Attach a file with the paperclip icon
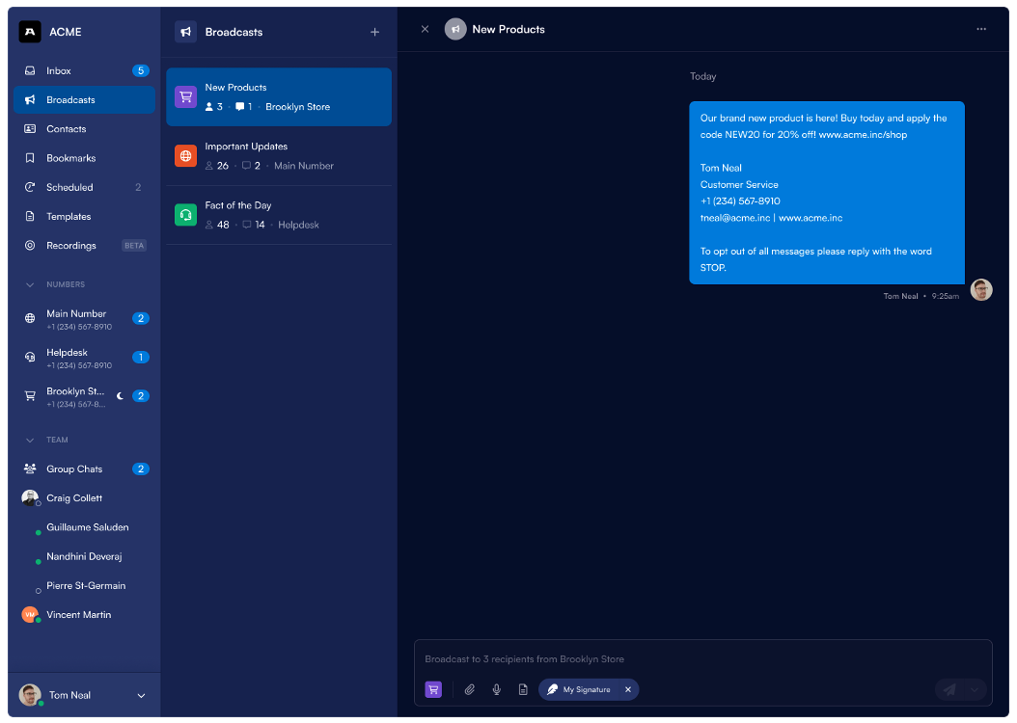The image size is (1017, 723). 470,689
